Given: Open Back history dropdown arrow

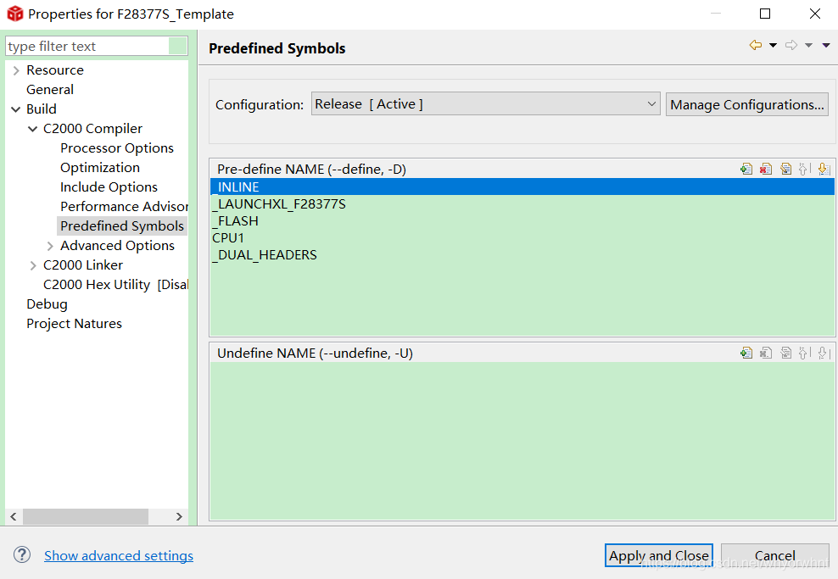Looking at the screenshot, I should tap(773, 46).
